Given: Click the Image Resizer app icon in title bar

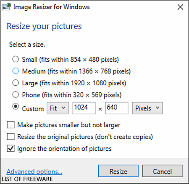Looking at the screenshot, I should pos(6,7).
